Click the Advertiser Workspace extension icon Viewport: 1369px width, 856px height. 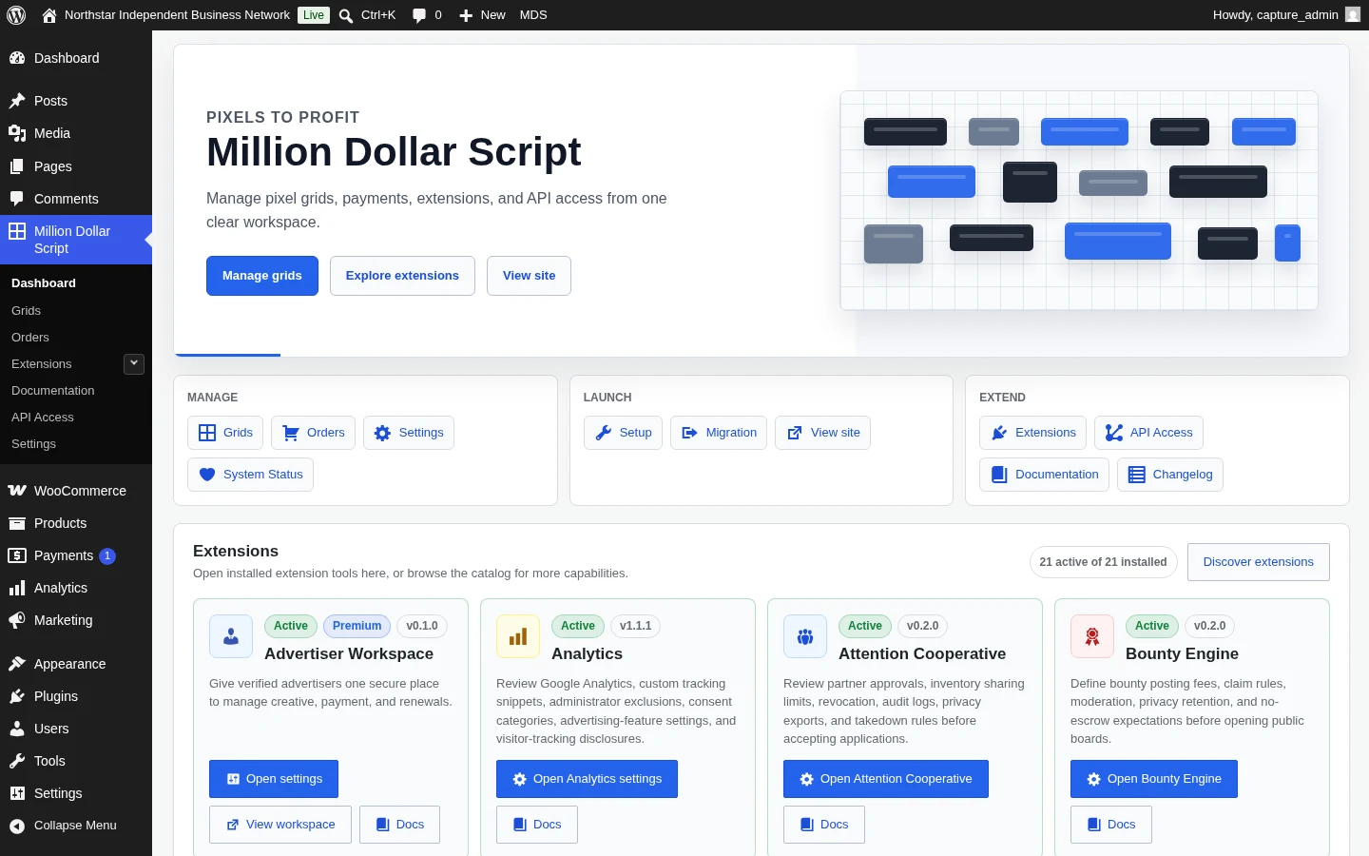click(231, 636)
